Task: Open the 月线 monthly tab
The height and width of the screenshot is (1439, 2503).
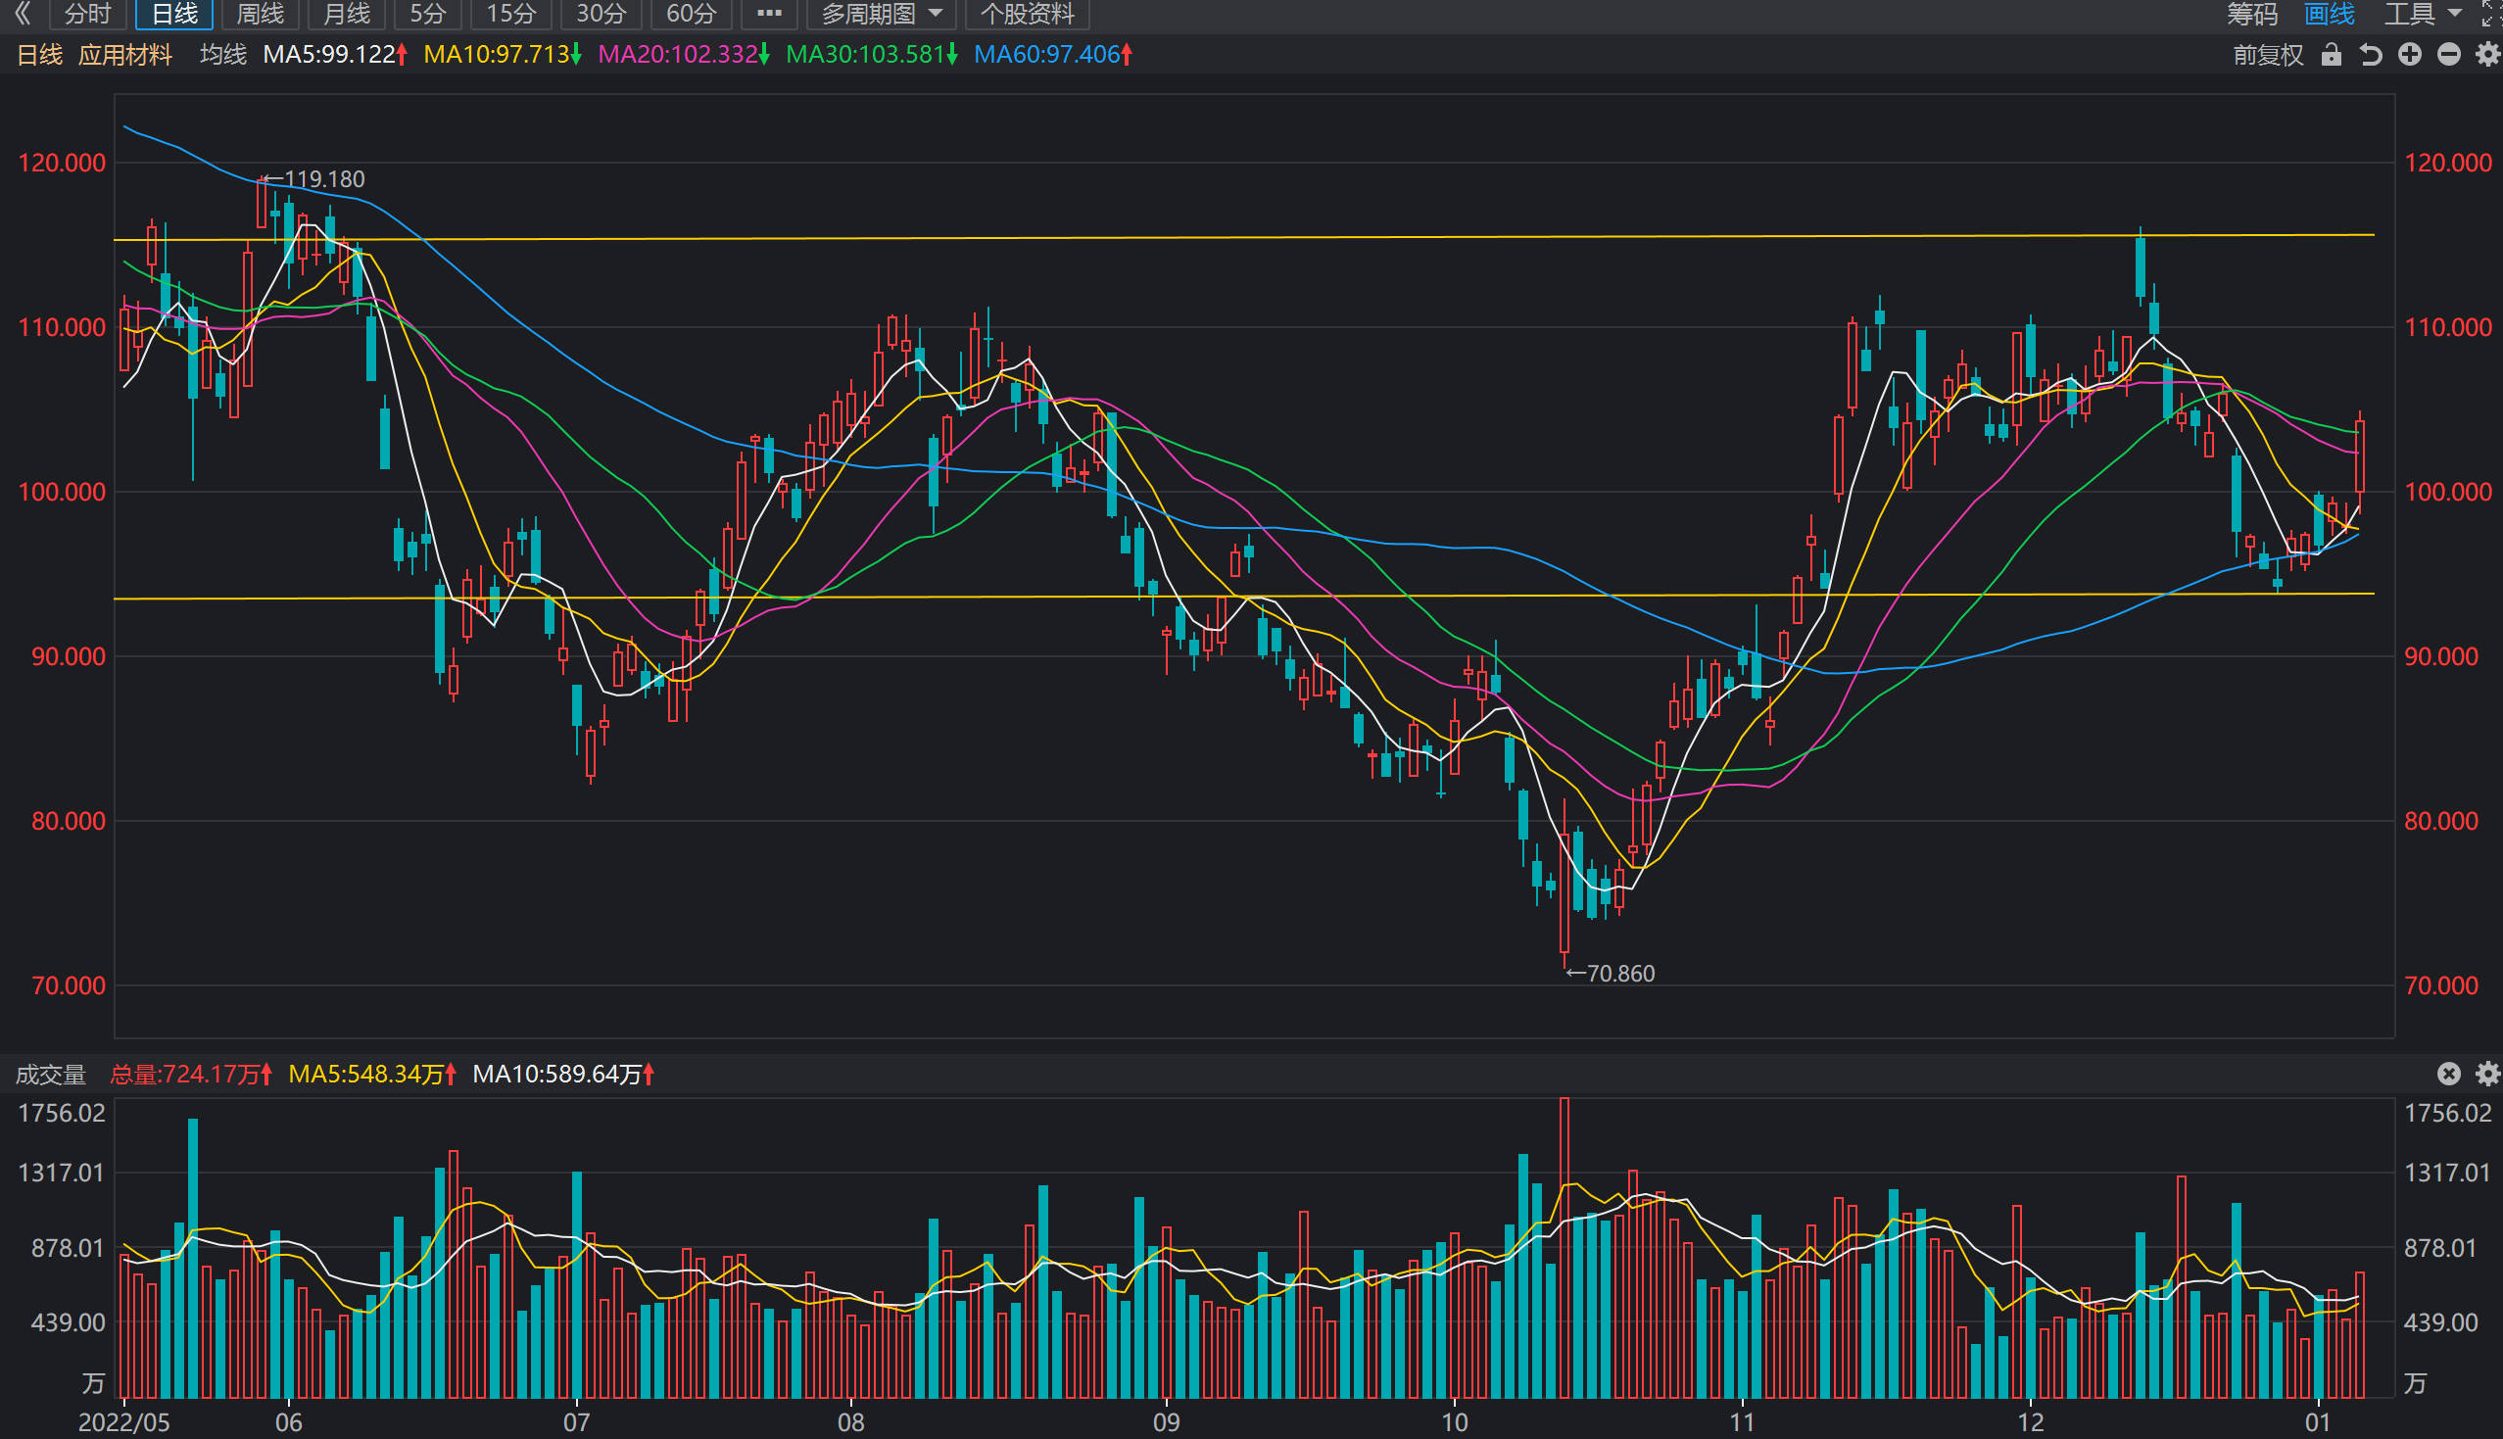Action: (x=347, y=14)
